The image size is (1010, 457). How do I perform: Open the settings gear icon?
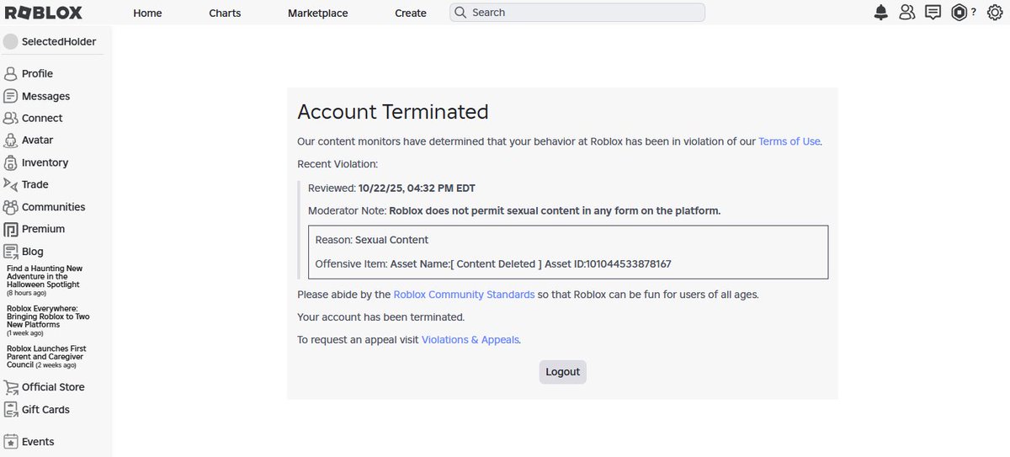point(994,13)
